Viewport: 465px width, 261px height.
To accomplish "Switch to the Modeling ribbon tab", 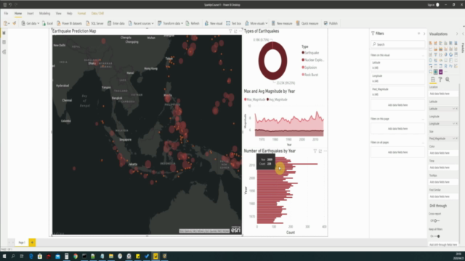I will point(44,13).
